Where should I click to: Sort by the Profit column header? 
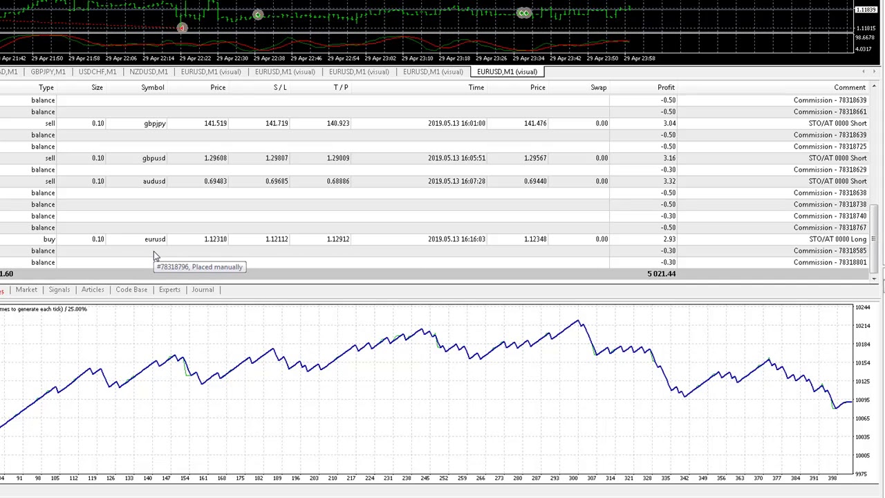[x=666, y=88]
